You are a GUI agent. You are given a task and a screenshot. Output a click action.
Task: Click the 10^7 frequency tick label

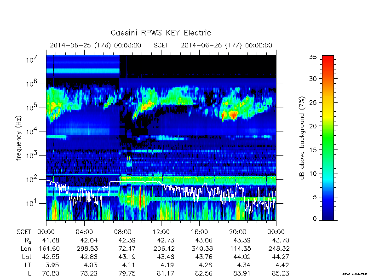click(x=32, y=59)
